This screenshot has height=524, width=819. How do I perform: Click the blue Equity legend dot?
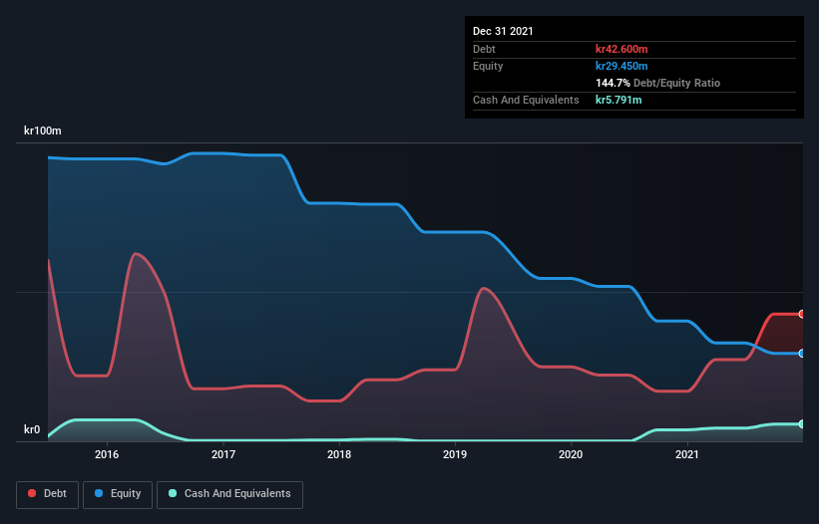click(99, 493)
